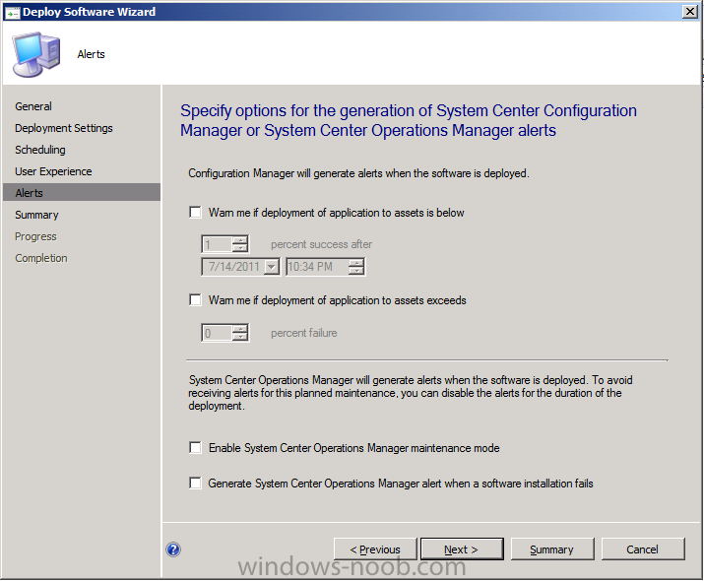The width and height of the screenshot is (704, 581).
Task: Open the 7/14/2011 date dropdown
Action: (271, 267)
